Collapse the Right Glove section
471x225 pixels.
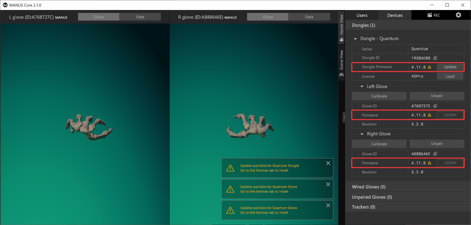coord(362,134)
